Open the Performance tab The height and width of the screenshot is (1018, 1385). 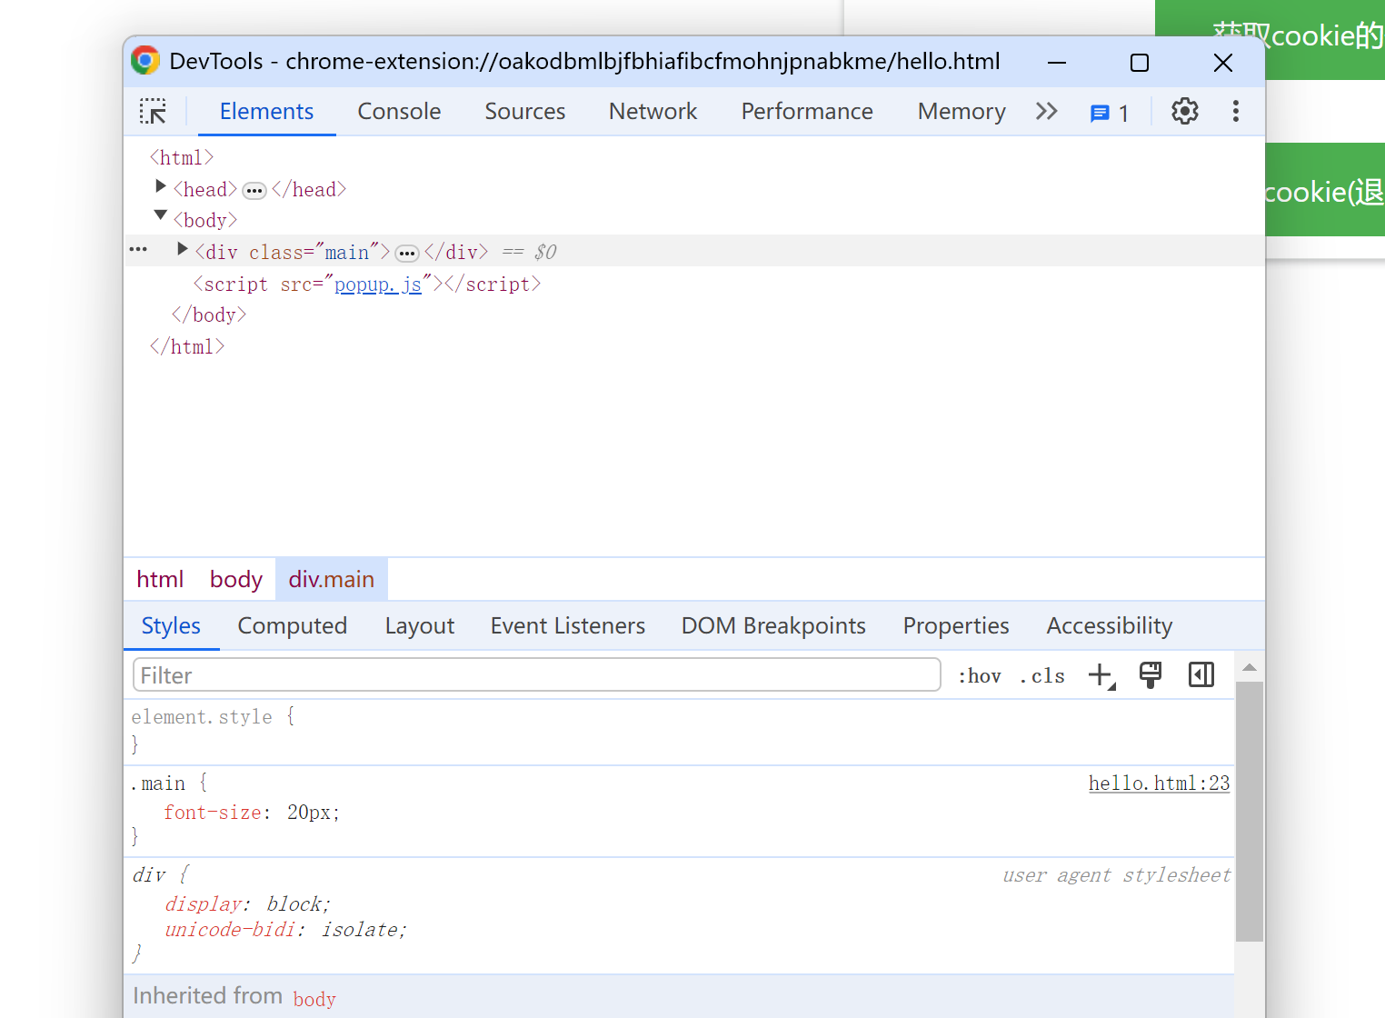tap(807, 111)
